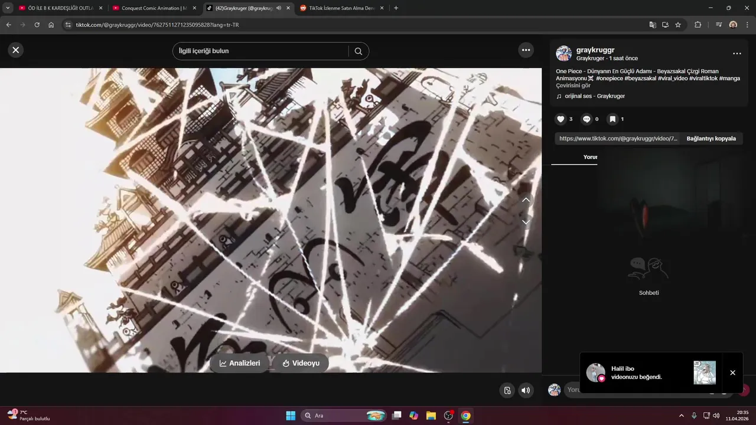Open File Explorer from the taskbar
The image size is (756, 425).
click(x=431, y=416)
